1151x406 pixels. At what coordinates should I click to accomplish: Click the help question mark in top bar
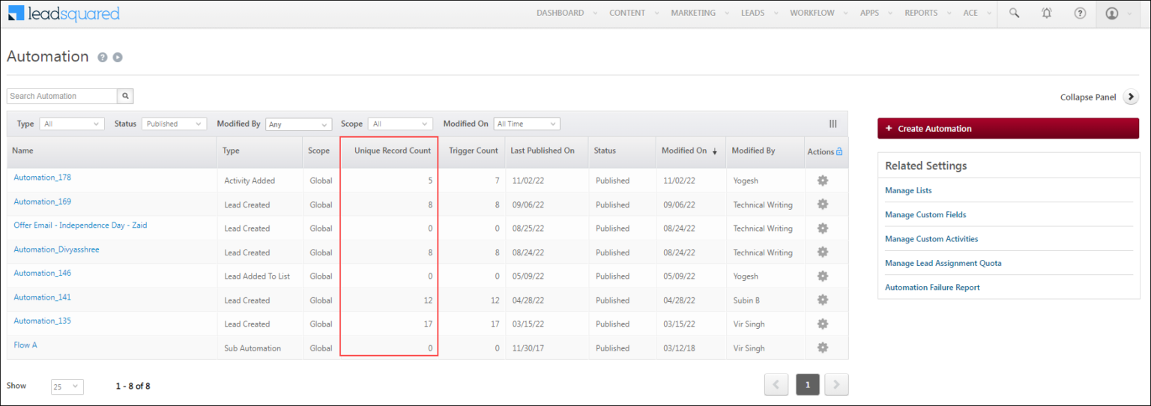point(1080,13)
